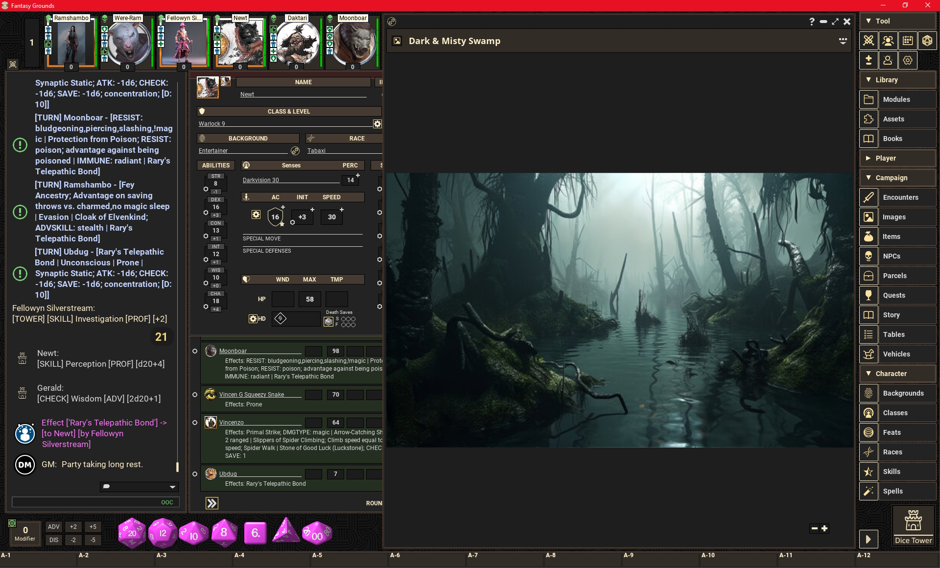This screenshot has height=568, width=940.
Task: Open the Encounters campaign entry
Action: (x=900, y=197)
